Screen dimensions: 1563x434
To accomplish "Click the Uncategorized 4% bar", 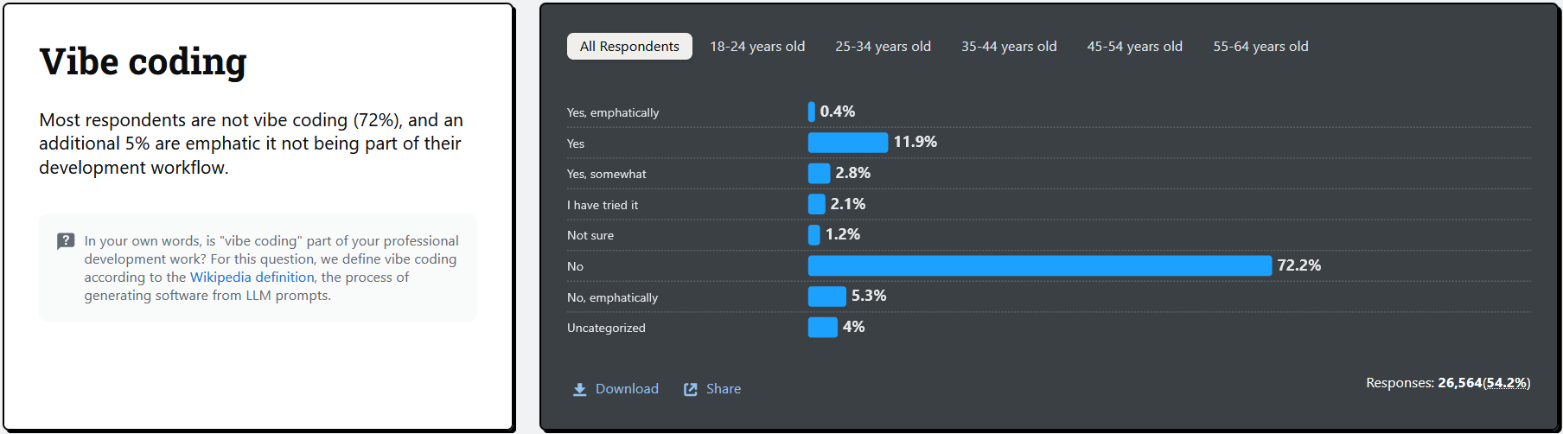I will tap(822, 328).
